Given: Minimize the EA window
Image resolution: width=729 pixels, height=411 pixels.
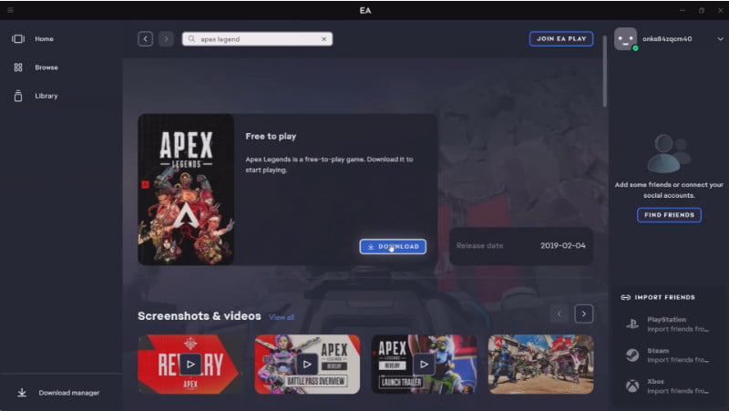Looking at the screenshot, I should [x=683, y=10].
